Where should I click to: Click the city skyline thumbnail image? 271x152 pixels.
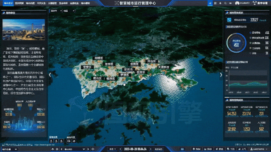click(24, 30)
